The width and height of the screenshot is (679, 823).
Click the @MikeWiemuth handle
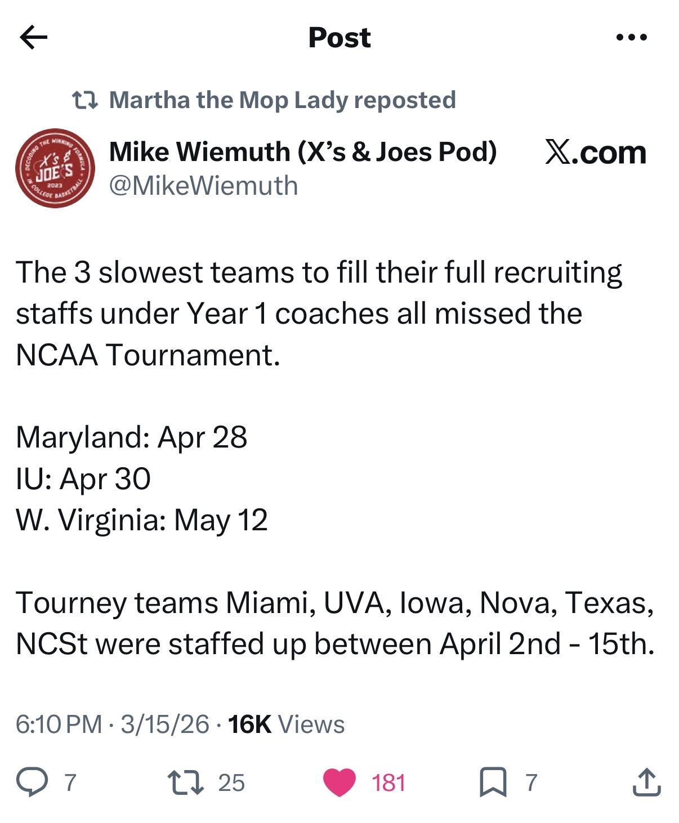[203, 186]
